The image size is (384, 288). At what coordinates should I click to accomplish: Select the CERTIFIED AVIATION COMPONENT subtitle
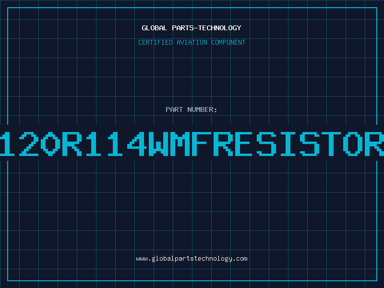click(x=192, y=42)
